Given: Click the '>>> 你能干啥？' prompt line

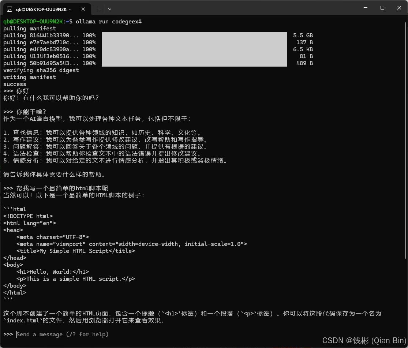Looking at the screenshot, I should (25, 112).
